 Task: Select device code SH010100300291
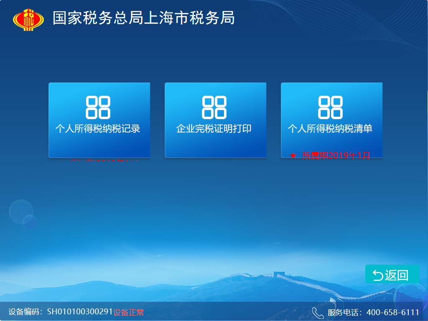tap(80, 312)
